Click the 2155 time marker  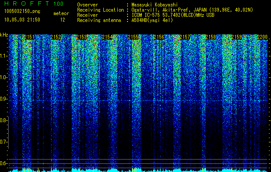[x=133, y=37]
